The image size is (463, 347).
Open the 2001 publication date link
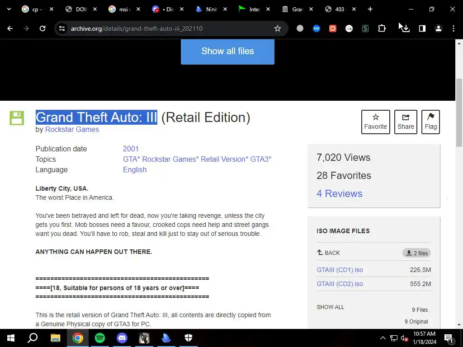(x=131, y=149)
